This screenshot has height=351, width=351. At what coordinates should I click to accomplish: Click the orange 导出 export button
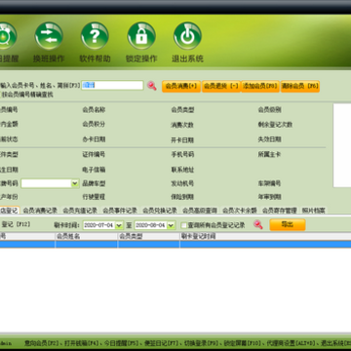288,224
